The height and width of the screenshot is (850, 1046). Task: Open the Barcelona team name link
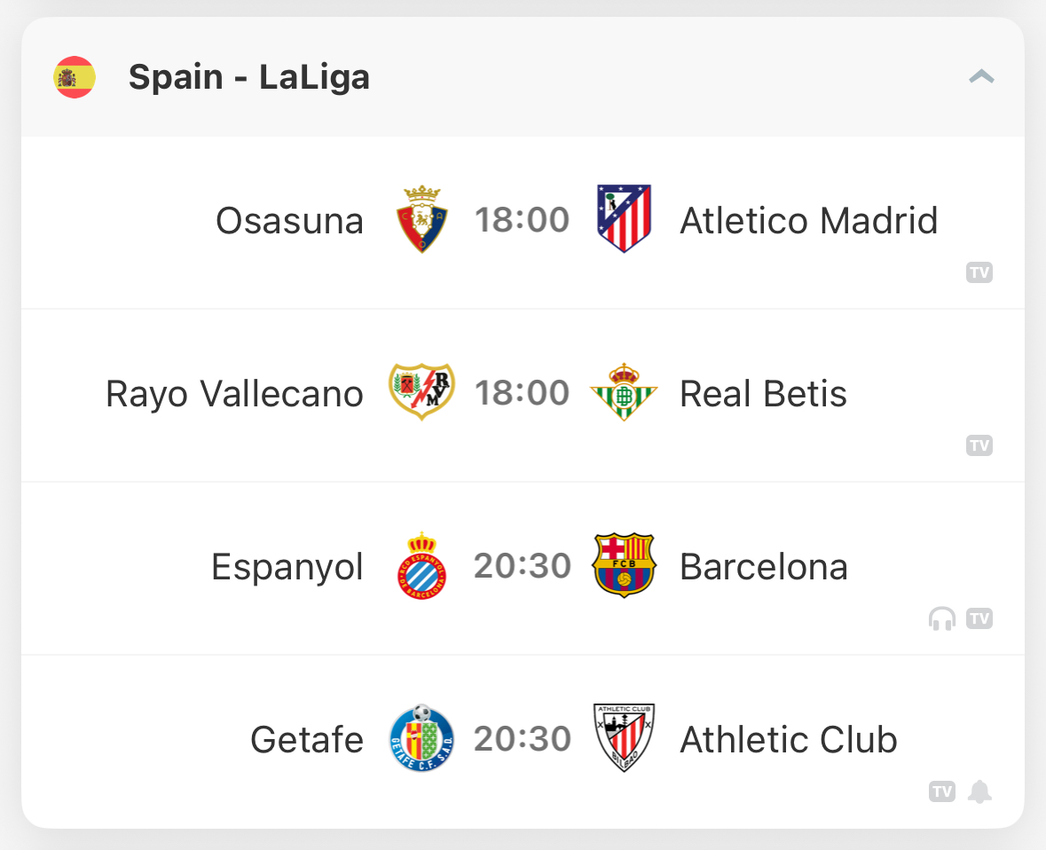[764, 567]
